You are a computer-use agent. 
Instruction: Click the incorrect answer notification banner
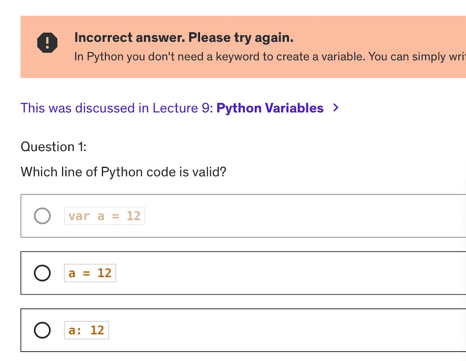[x=243, y=47]
